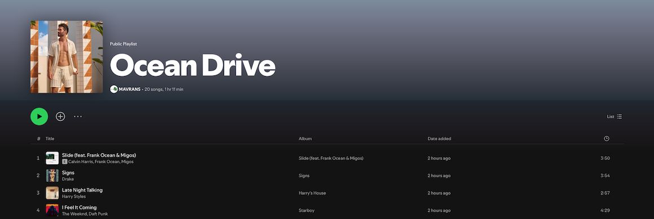Select the Signs cover thumbnail
This screenshot has height=219, width=654.
[52, 176]
